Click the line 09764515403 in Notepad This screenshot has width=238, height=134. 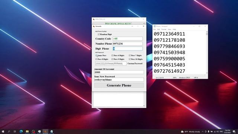tap(170, 65)
